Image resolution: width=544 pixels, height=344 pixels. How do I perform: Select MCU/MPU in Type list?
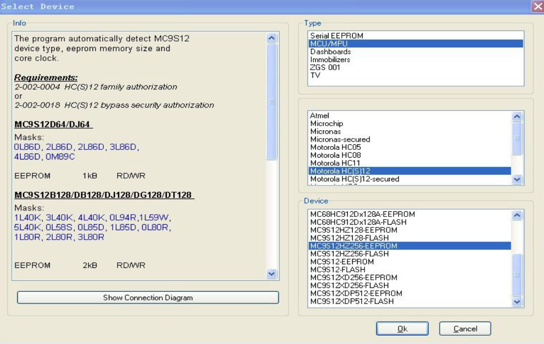click(x=416, y=44)
